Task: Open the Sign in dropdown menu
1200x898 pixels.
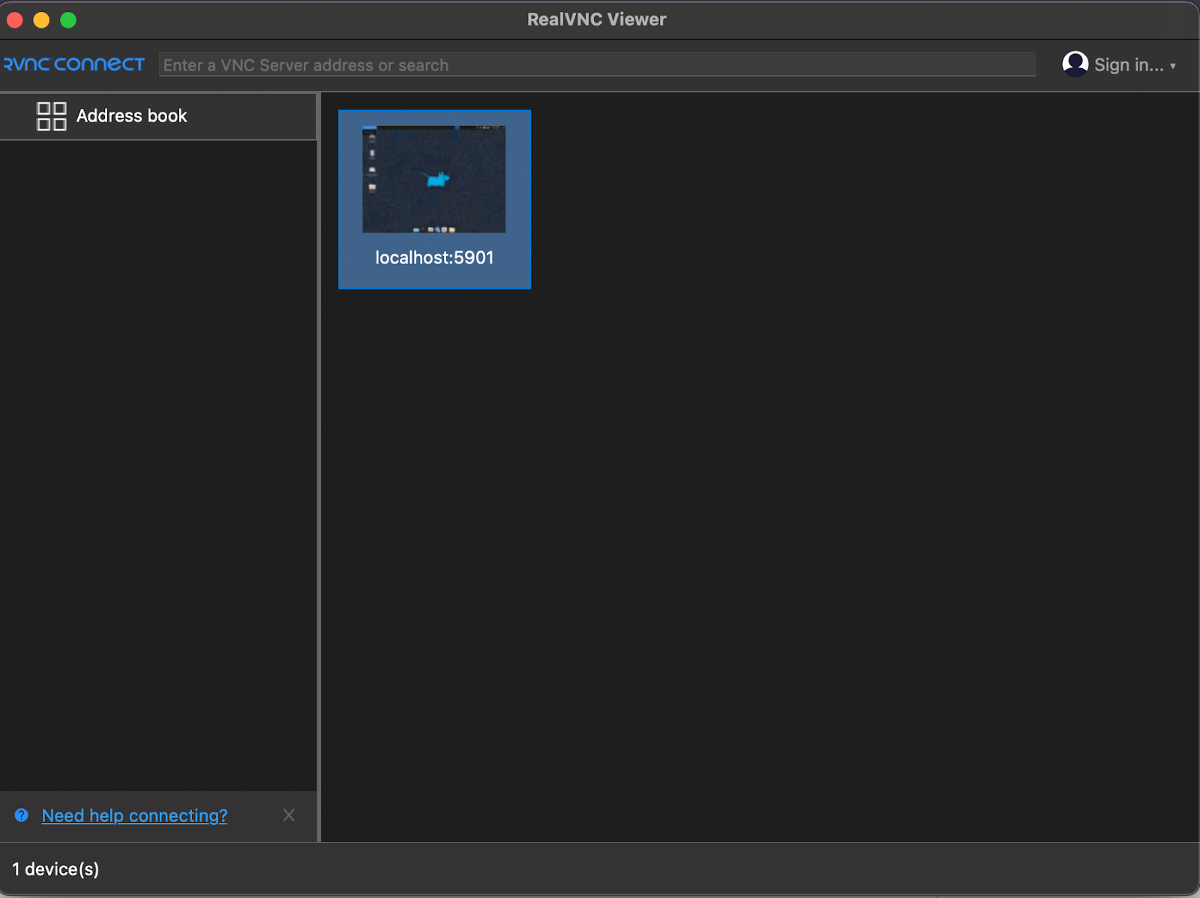Action: click(1135, 65)
